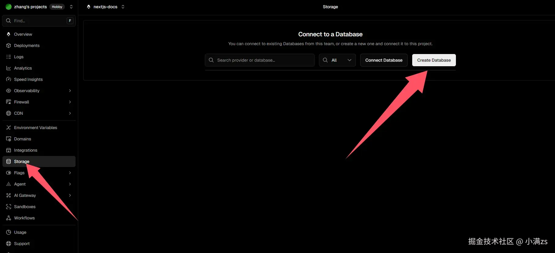Click the CDN globe icon

coord(9,113)
